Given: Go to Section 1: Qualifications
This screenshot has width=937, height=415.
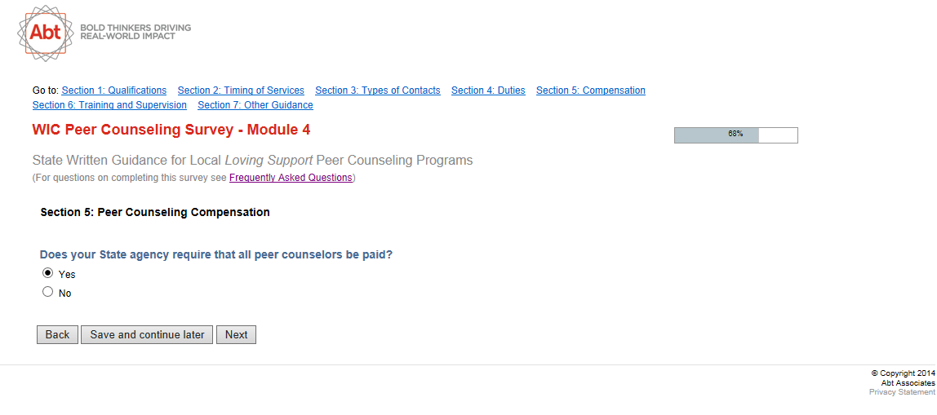Looking at the screenshot, I should coord(113,91).
